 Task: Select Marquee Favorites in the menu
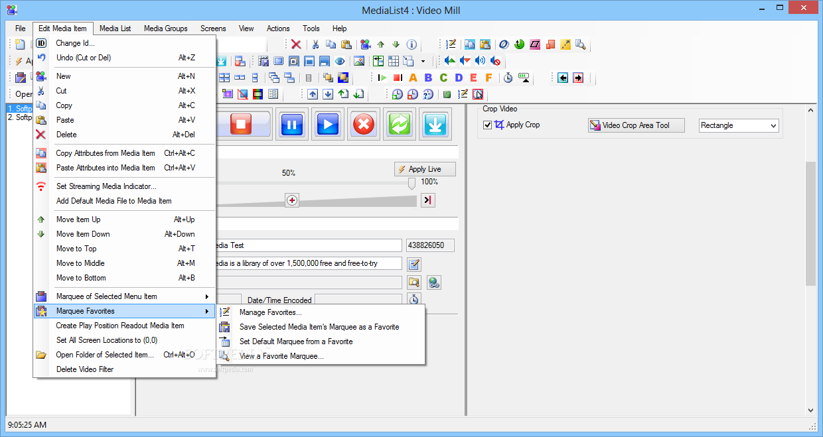124,311
